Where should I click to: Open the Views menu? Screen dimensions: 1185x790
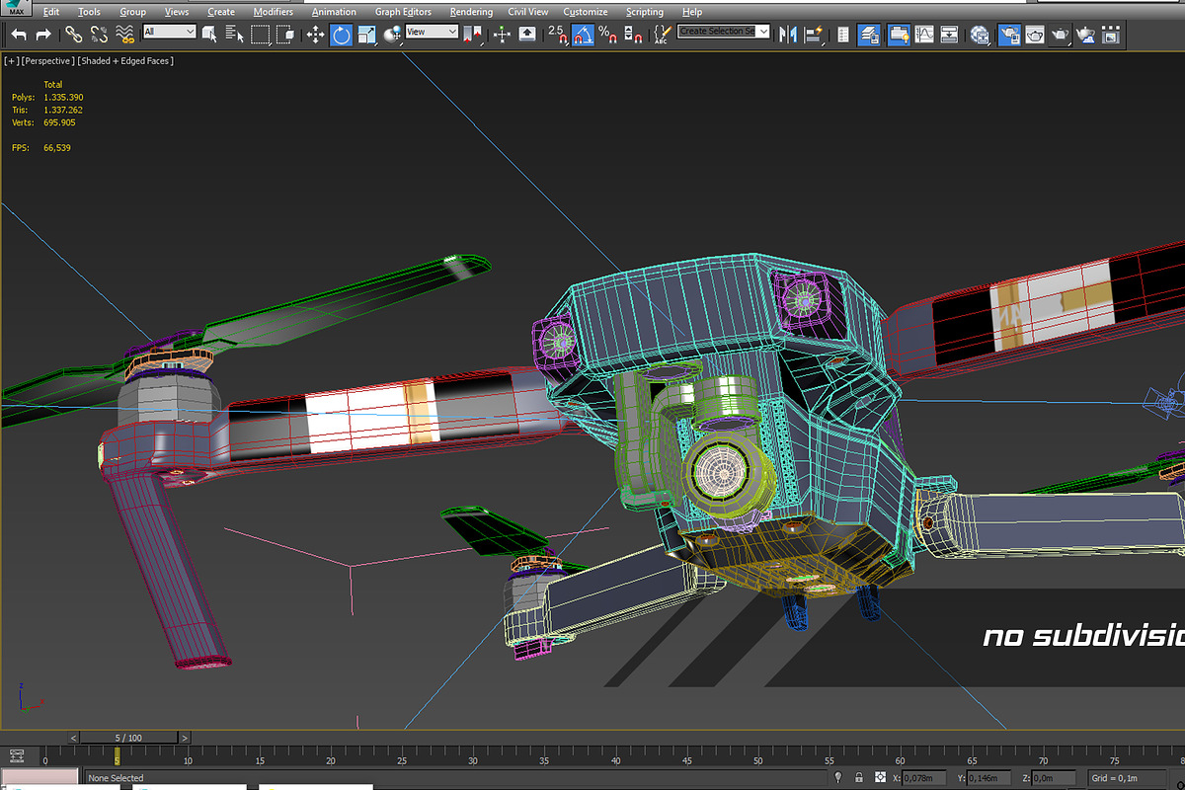[x=177, y=12]
